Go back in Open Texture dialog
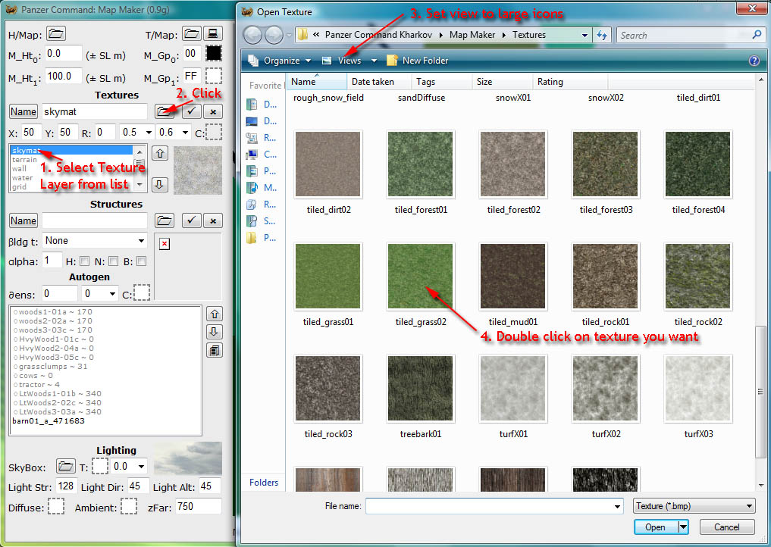Viewport: 771px width, 547px height. point(252,35)
